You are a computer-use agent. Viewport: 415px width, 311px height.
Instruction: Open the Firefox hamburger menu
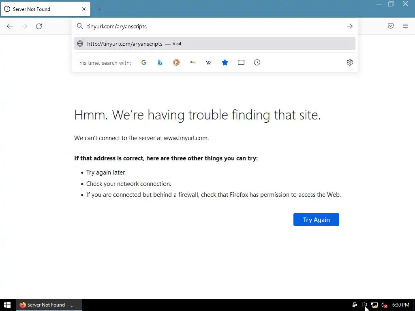(x=405, y=26)
